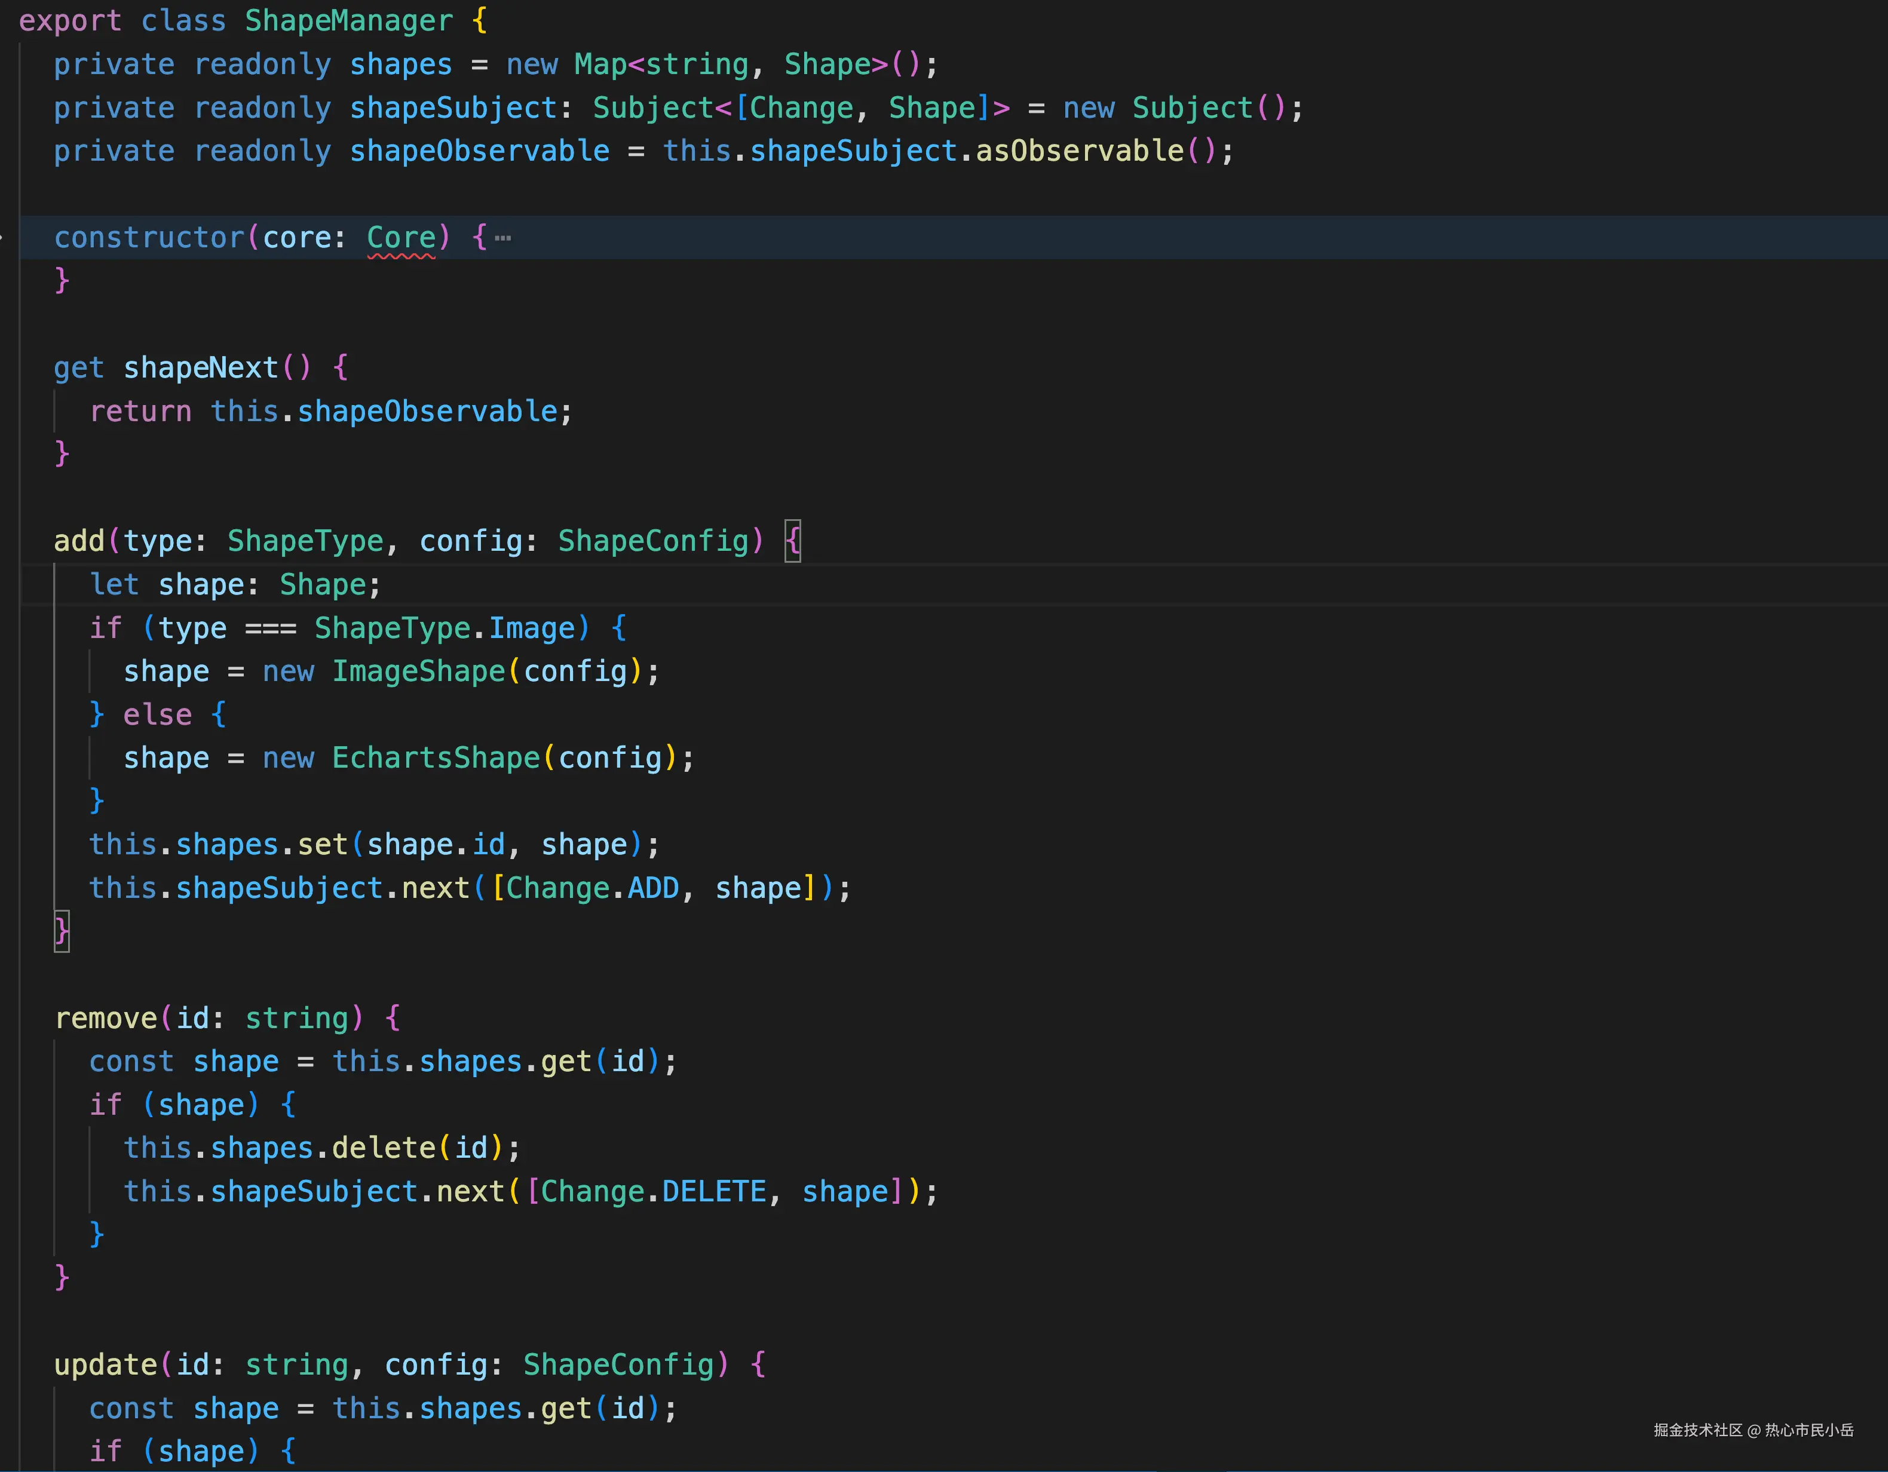
Task: Click the 'let shape: Shape' declaration line
Action: click(x=235, y=584)
